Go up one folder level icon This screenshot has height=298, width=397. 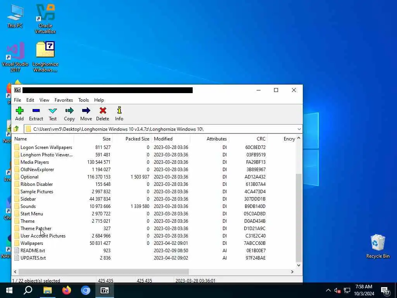coord(16,129)
